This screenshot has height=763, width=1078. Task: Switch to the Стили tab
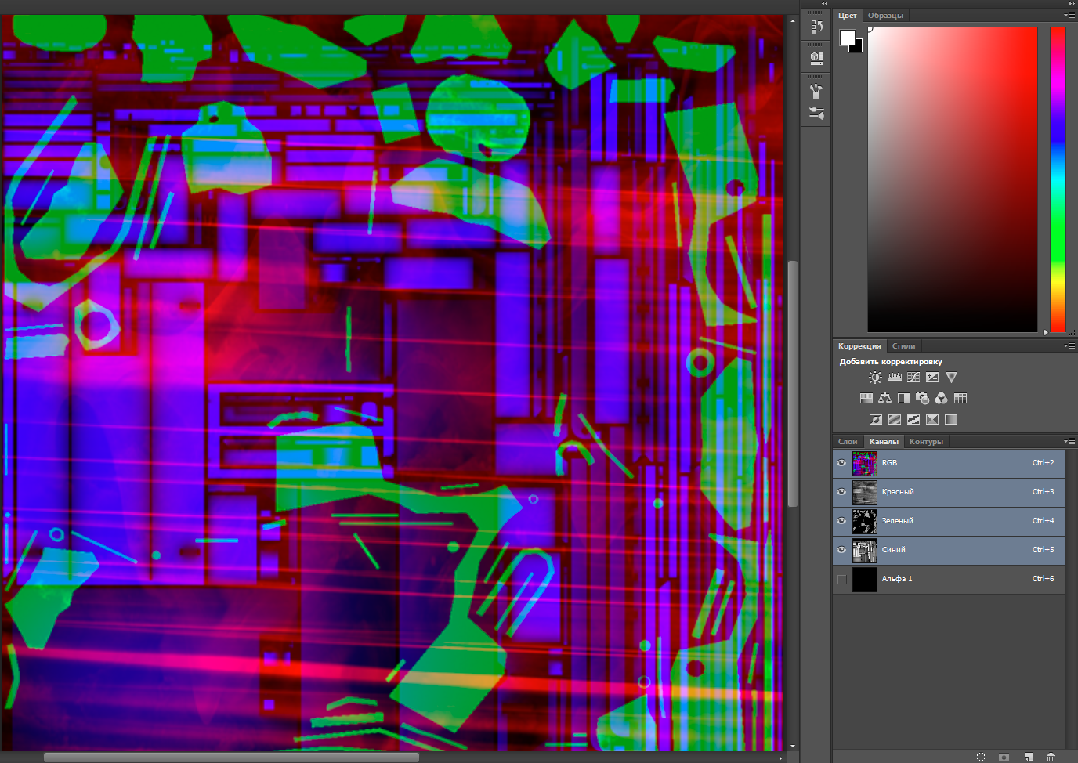pos(903,345)
